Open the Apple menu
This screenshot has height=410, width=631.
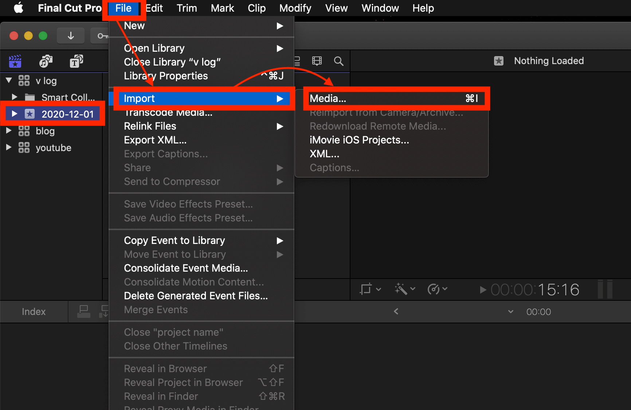(19, 8)
